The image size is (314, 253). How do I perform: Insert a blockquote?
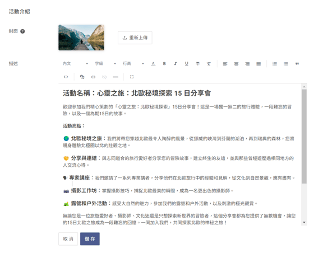(297, 64)
